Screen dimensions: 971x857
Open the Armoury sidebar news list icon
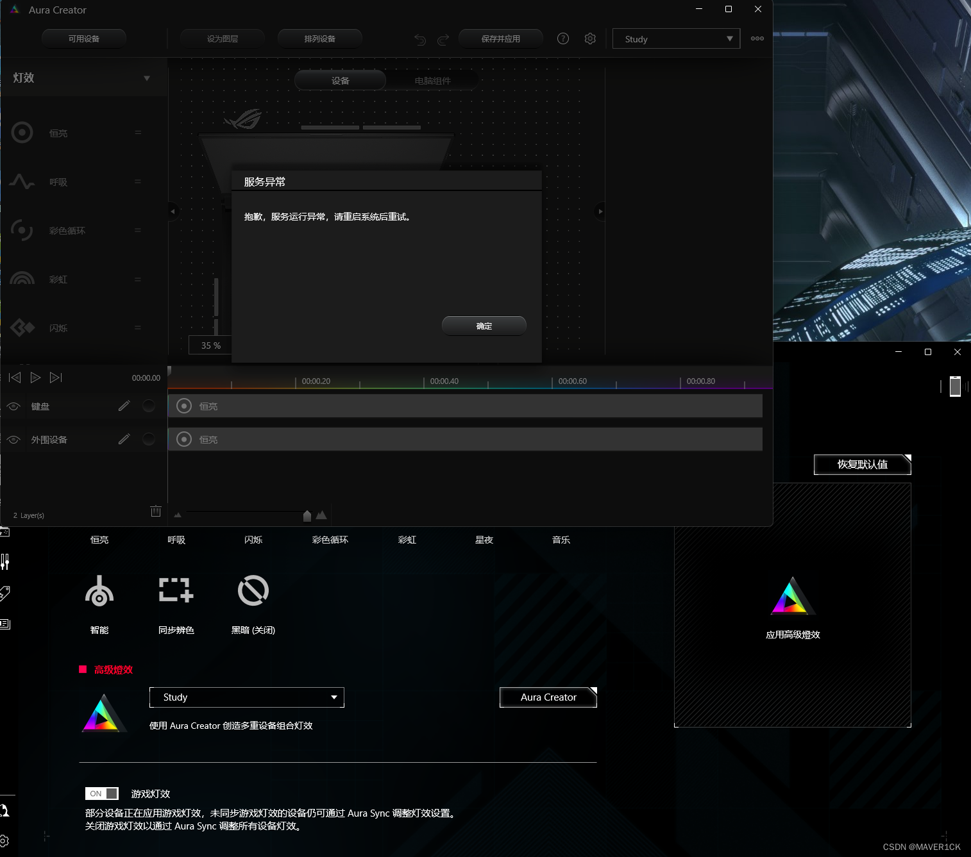tap(5, 624)
